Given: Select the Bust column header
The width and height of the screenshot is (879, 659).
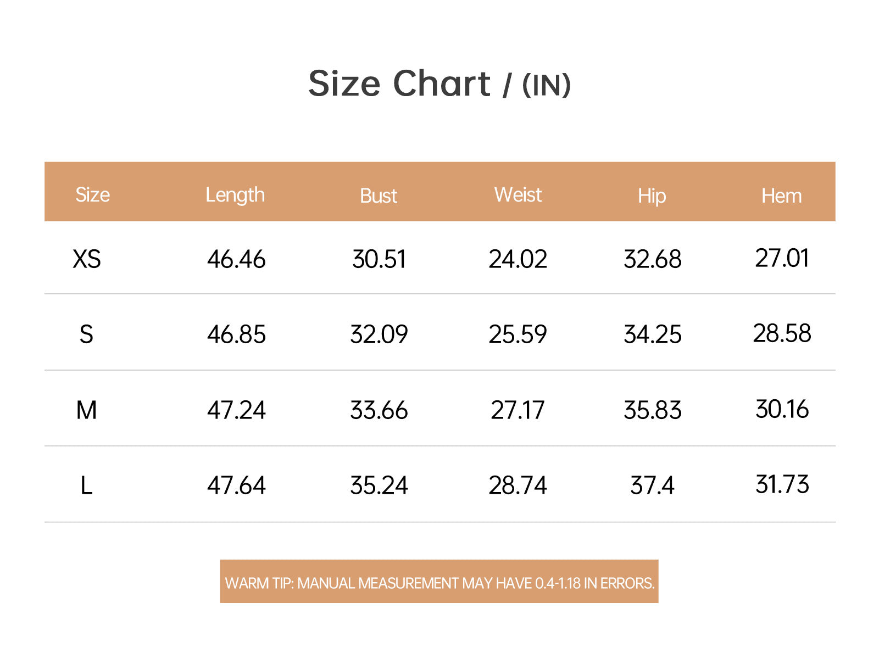Looking at the screenshot, I should coord(379,196).
